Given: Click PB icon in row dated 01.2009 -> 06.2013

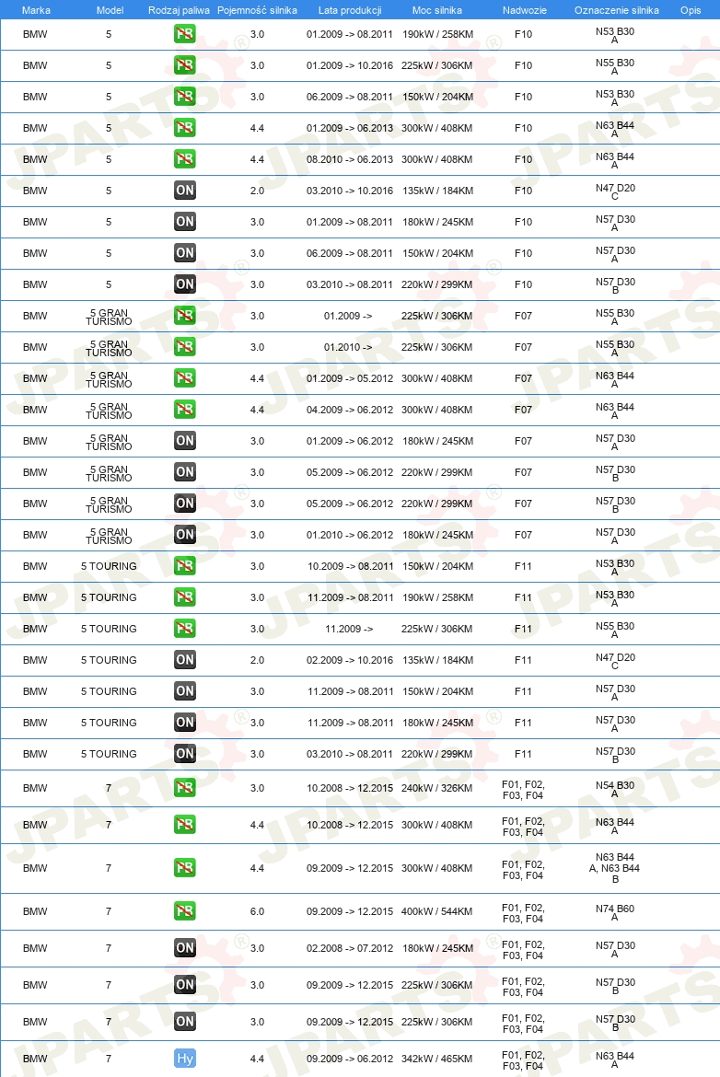Looking at the screenshot, I should 185,128.
